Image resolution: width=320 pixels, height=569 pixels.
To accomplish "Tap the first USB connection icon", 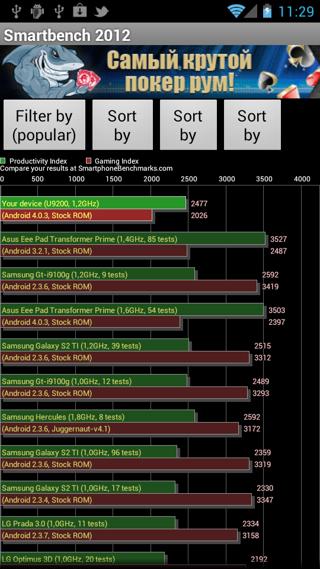I will coord(17,11).
